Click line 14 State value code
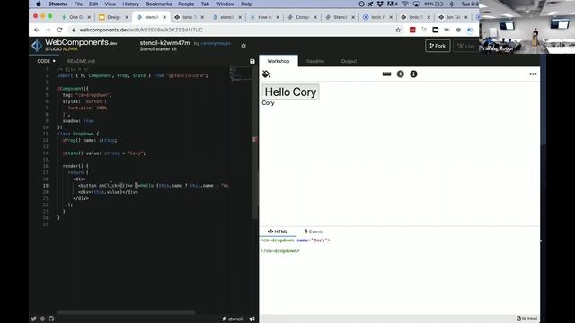This screenshot has width=575, height=323. tap(104, 153)
